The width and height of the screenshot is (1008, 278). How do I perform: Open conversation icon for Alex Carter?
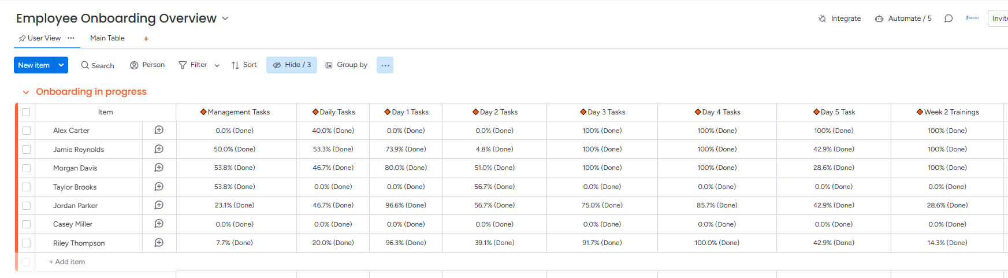[159, 130]
